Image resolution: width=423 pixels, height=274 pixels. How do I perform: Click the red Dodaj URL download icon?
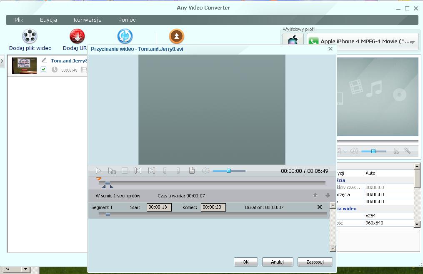(x=77, y=36)
